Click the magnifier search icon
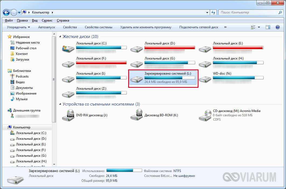 (x=280, y=12)
